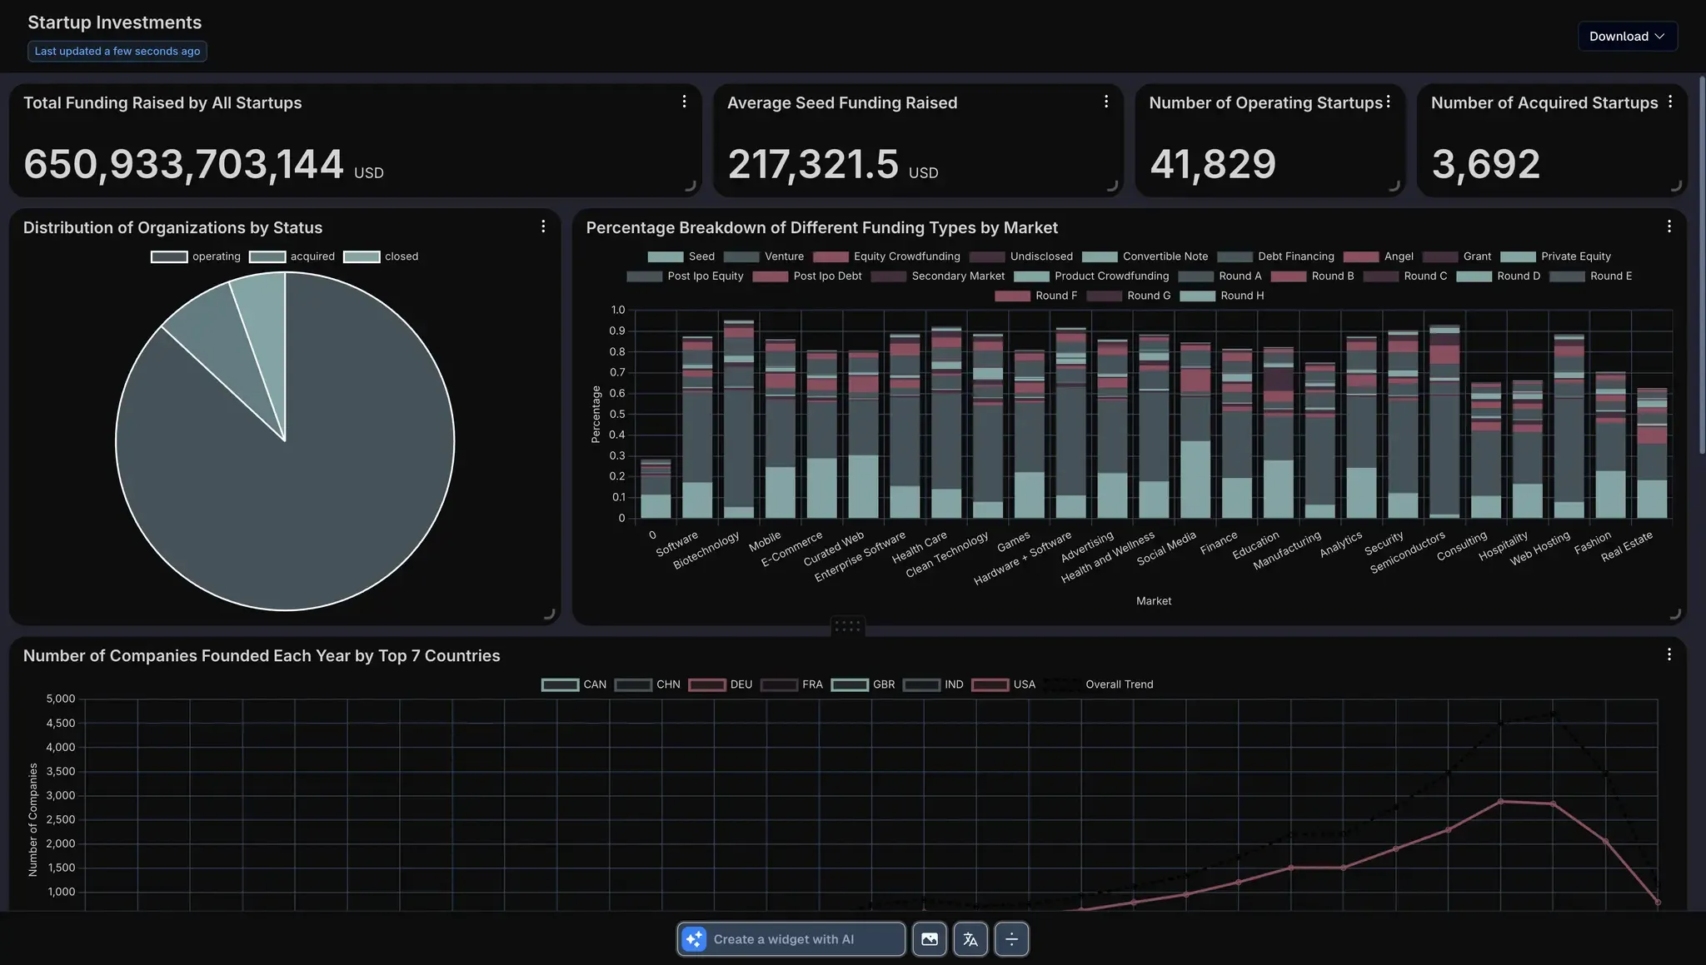The height and width of the screenshot is (965, 1706).
Task: Open the Download dropdown
Action: (1627, 36)
